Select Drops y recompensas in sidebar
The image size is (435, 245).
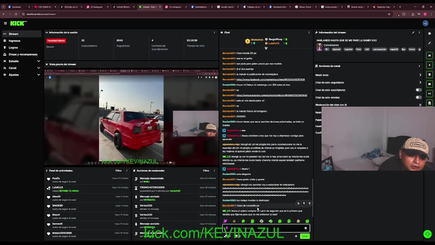(x=22, y=54)
